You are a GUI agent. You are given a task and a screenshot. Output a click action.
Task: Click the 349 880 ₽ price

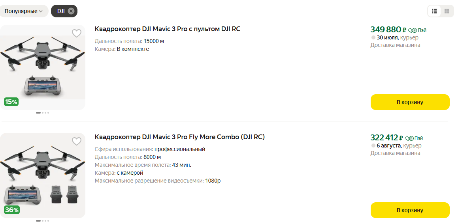(x=388, y=30)
